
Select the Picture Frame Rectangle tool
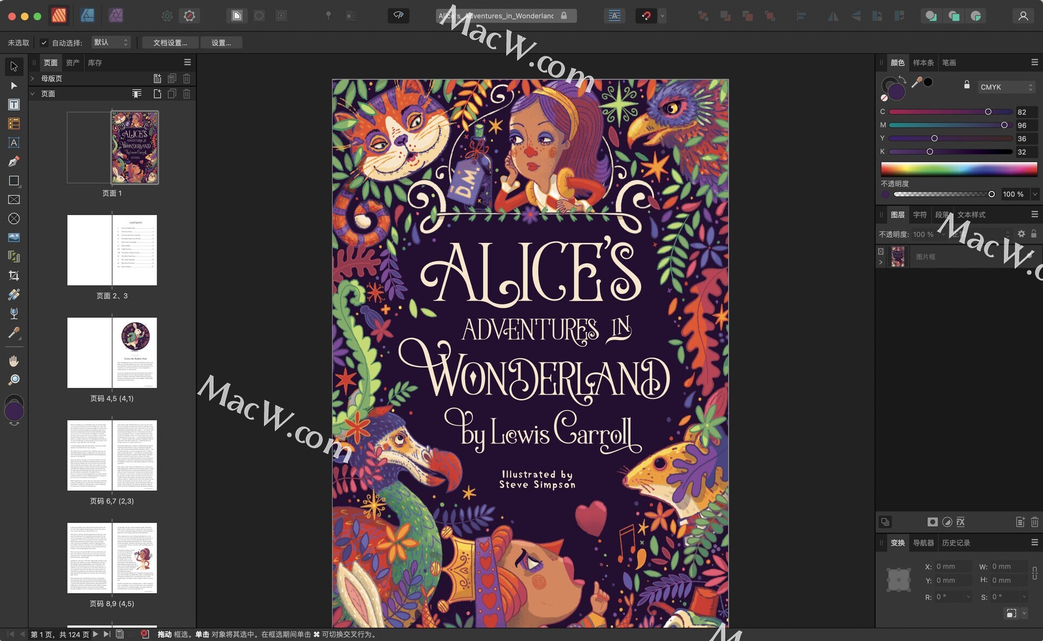point(14,200)
